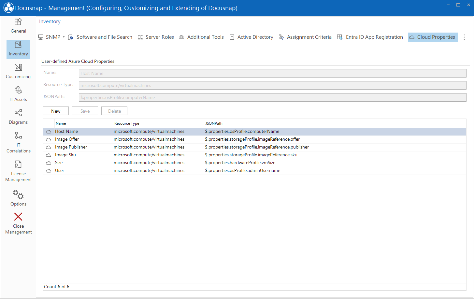
Task: Select the Inventory sidebar icon
Action: pyautogui.click(x=18, y=44)
